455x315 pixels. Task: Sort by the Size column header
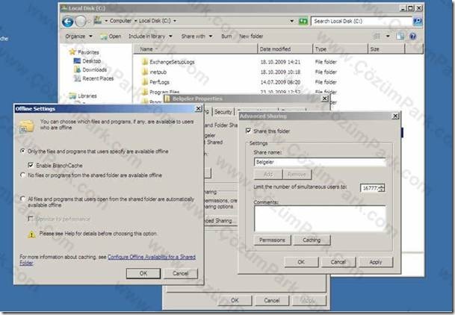pos(386,49)
